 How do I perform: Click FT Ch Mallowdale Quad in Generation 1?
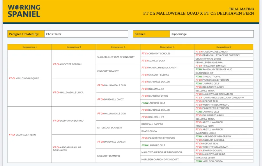coord(24,78)
